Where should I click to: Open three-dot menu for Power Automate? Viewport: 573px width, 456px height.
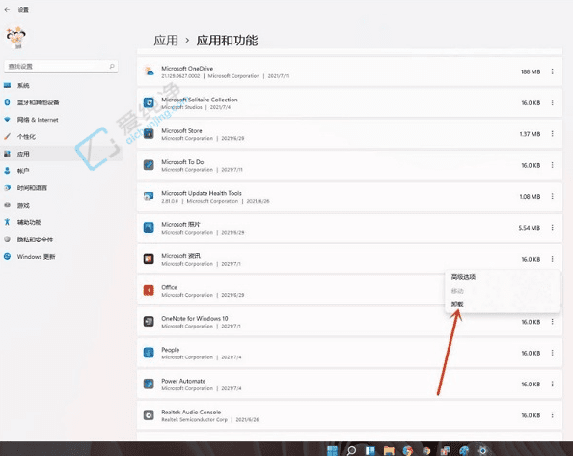(x=552, y=384)
